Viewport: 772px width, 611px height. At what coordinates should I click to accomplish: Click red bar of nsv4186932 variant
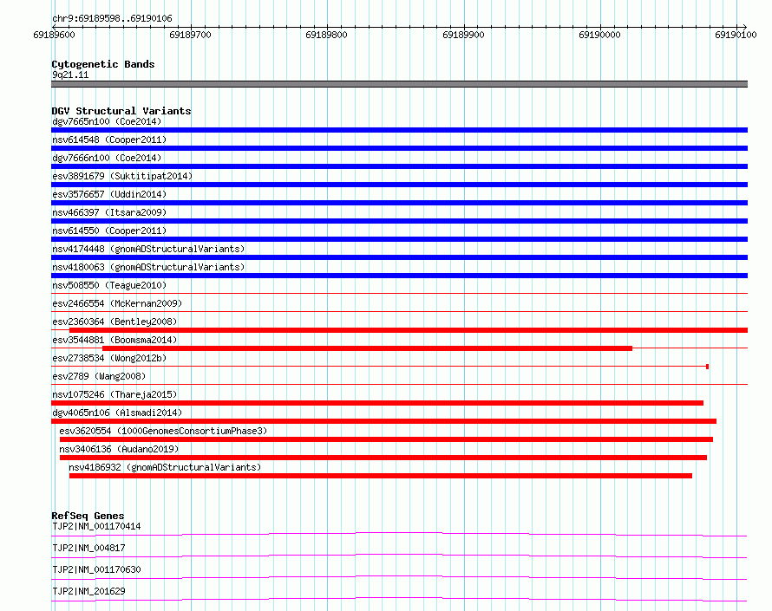(x=381, y=476)
